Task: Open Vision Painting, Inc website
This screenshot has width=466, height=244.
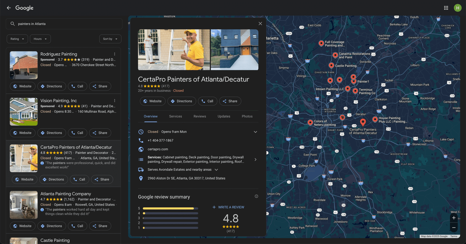Action: click(23, 133)
